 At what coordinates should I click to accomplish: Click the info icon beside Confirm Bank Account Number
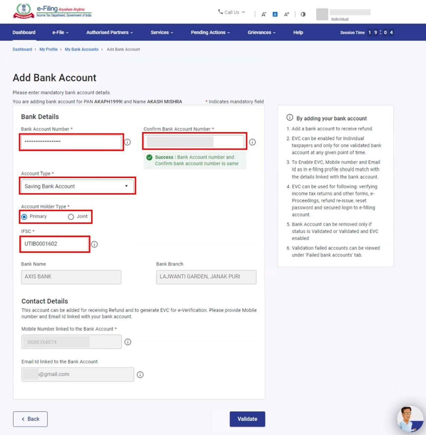(253, 142)
